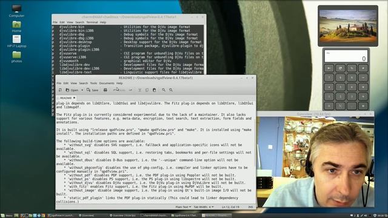Open the terminal's File menu
The width and height of the screenshot is (388, 218).
pos(55,22)
